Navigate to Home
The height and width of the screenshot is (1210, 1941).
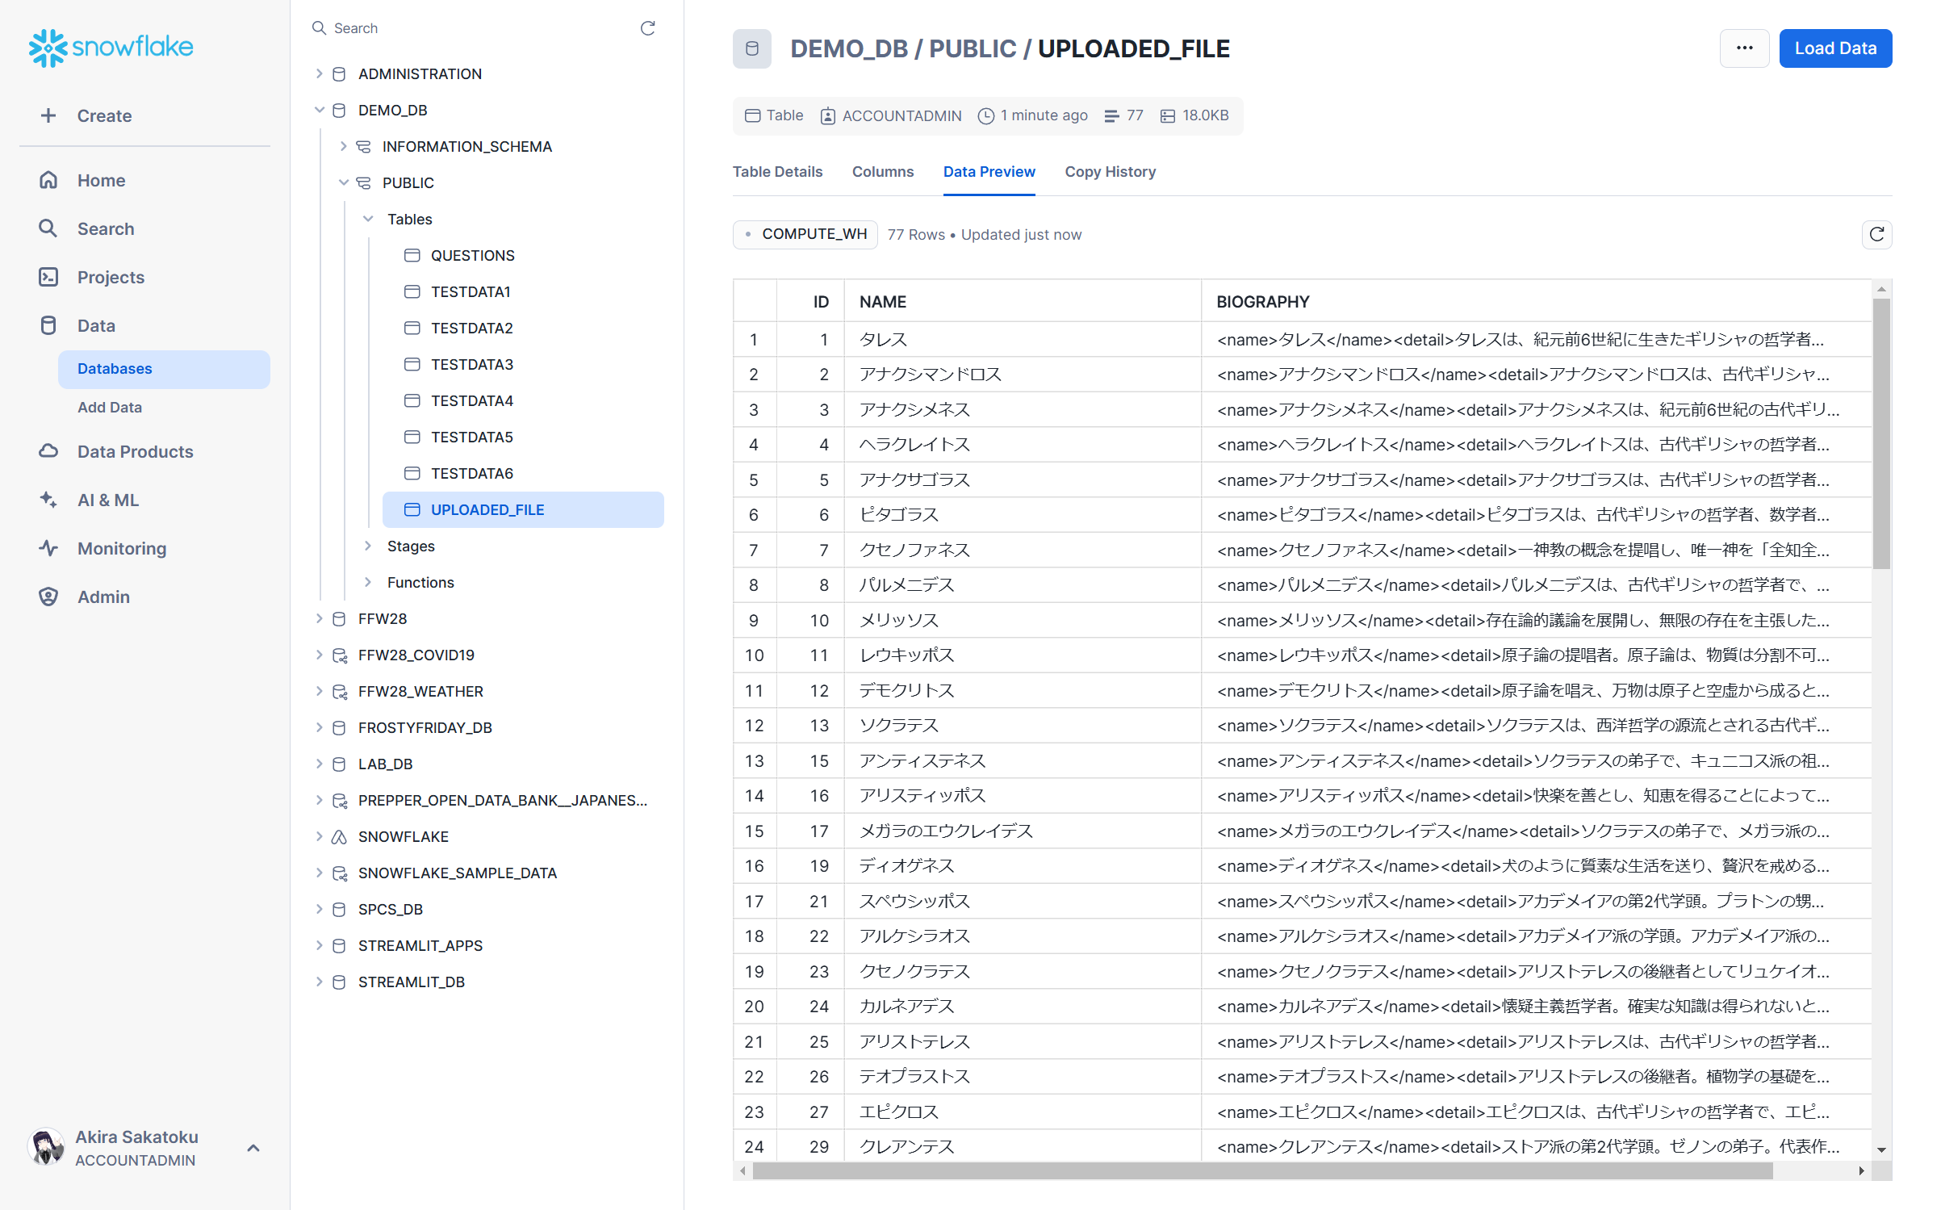(x=101, y=180)
